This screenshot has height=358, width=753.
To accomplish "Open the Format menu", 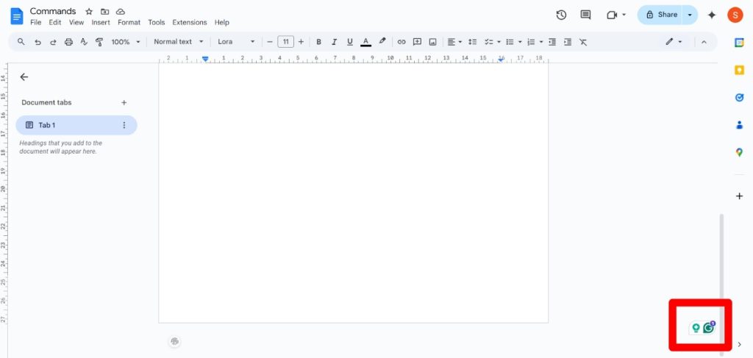I will (129, 23).
